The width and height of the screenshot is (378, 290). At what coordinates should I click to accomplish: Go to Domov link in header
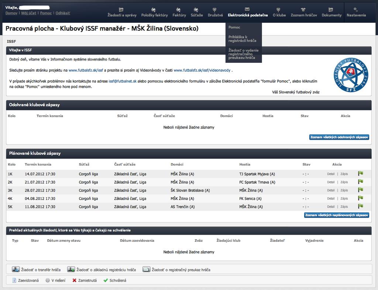pyautogui.click(x=11, y=13)
